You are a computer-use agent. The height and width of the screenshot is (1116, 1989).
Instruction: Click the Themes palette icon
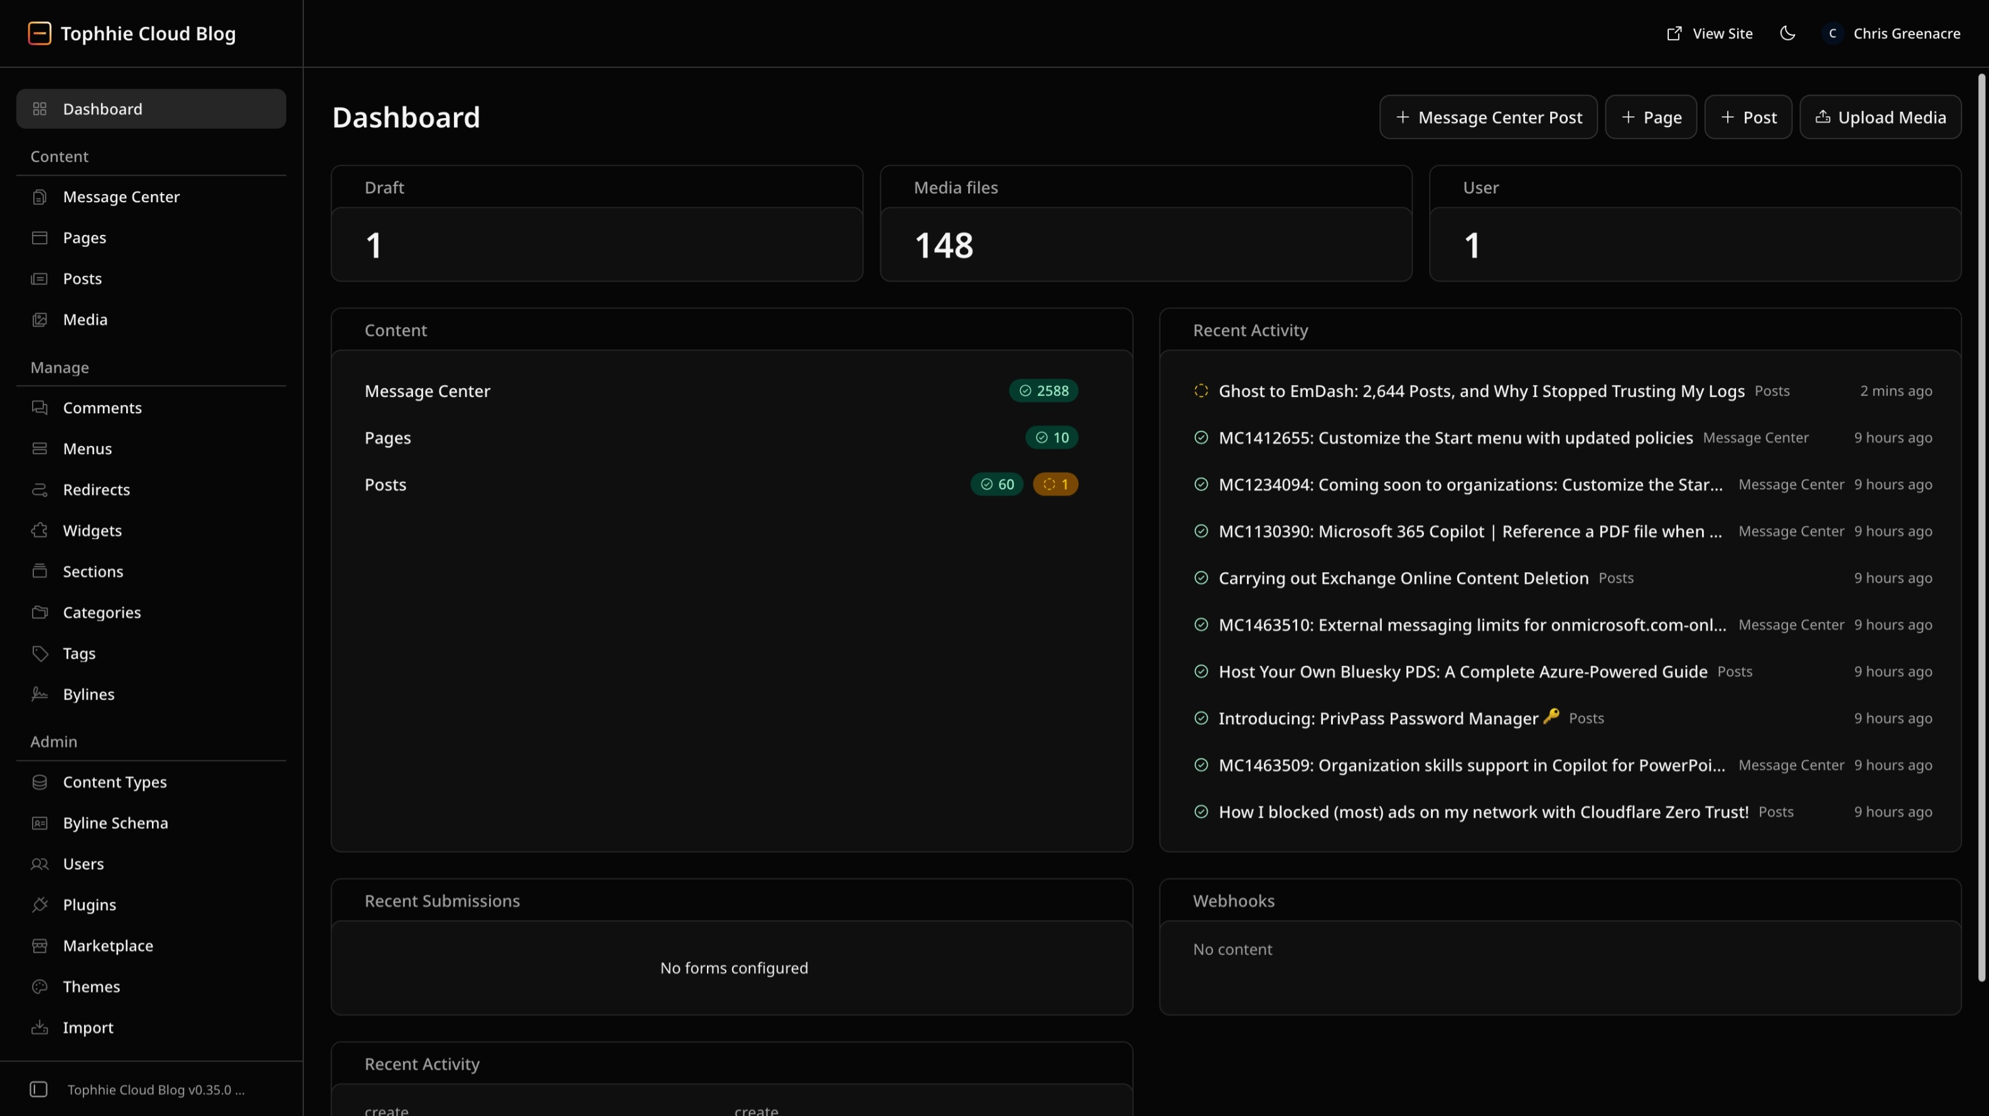point(40,986)
